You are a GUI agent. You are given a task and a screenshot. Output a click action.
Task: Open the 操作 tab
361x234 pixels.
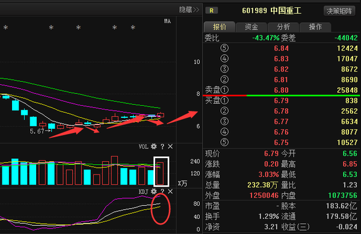pos(315,27)
